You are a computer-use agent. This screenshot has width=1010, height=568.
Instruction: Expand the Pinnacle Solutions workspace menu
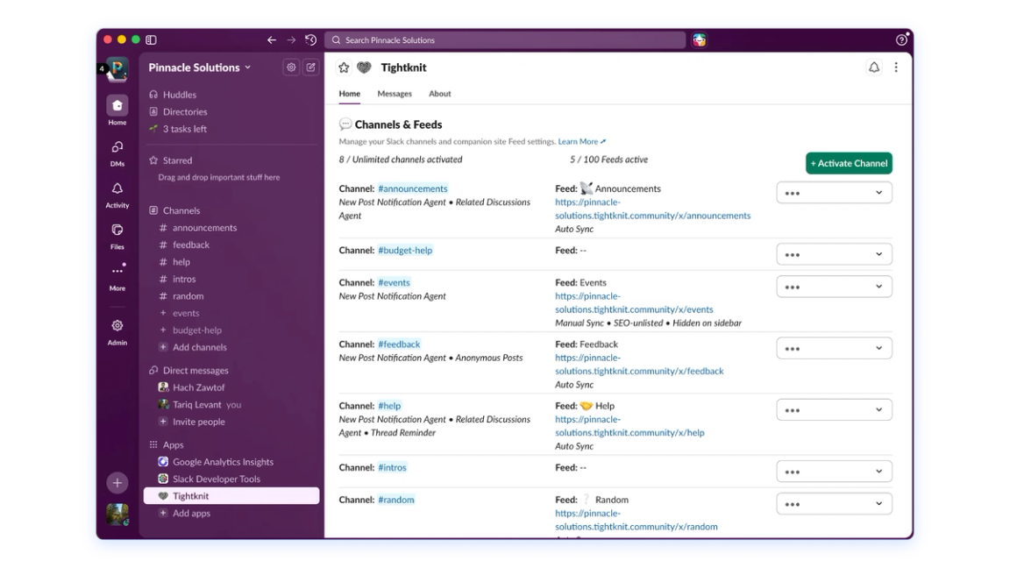[x=200, y=67]
